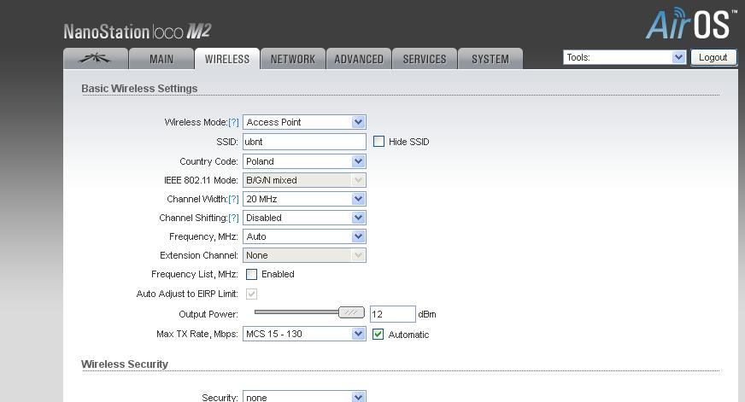Expand the Wireless Mode dropdown
Screen dimensions: 745x402
[304, 122]
